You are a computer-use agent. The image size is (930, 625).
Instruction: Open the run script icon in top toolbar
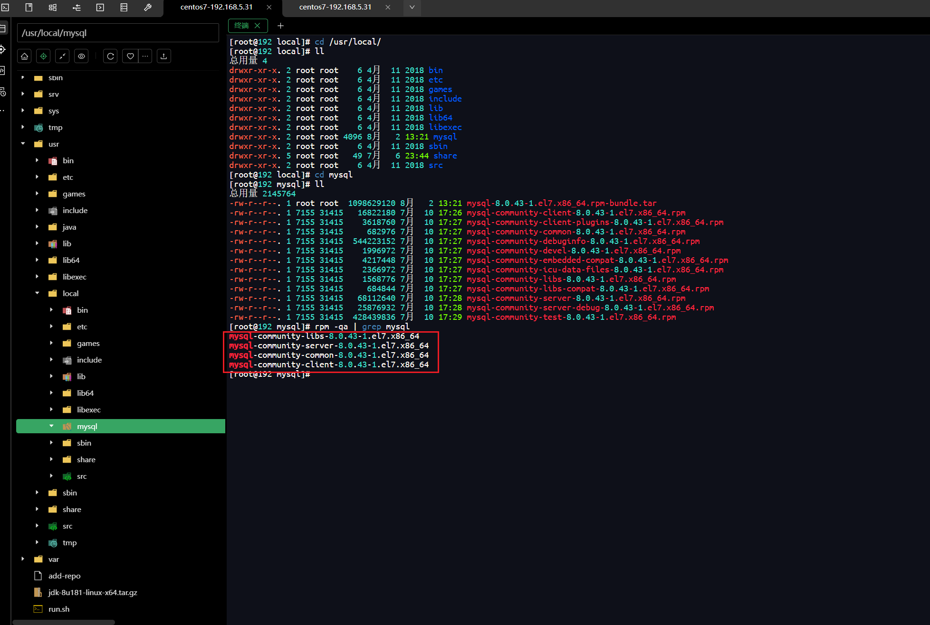pos(100,8)
